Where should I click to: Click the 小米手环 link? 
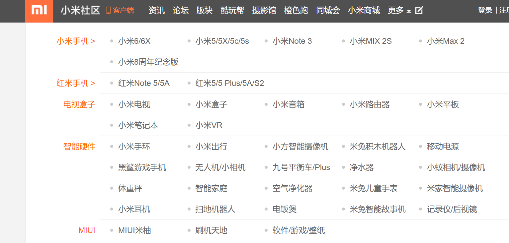134,147
